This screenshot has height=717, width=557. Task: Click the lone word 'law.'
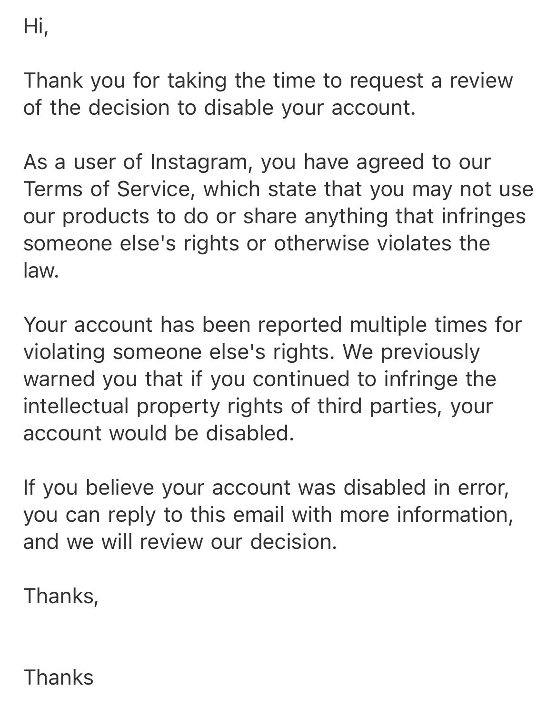[41, 270]
